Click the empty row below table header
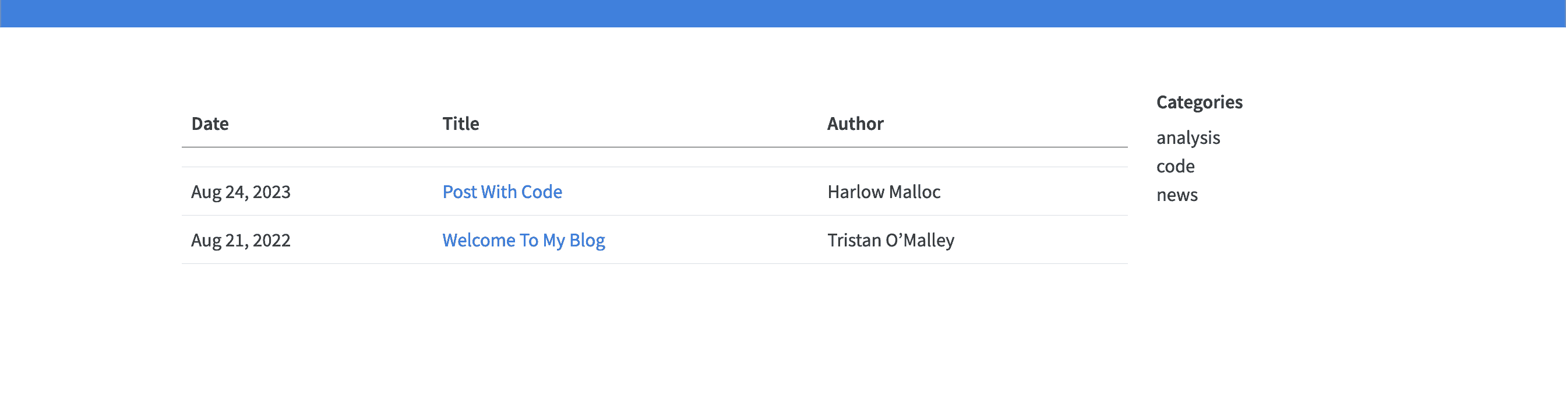Viewport: 1566px width, 402px height. (x=654, y=157)
